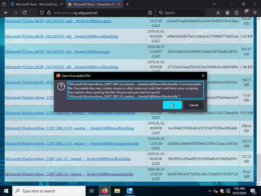This screenshot has height=196, width=261.
Task: Close the Generation Project tab
Action: click(x=119, y=4)
